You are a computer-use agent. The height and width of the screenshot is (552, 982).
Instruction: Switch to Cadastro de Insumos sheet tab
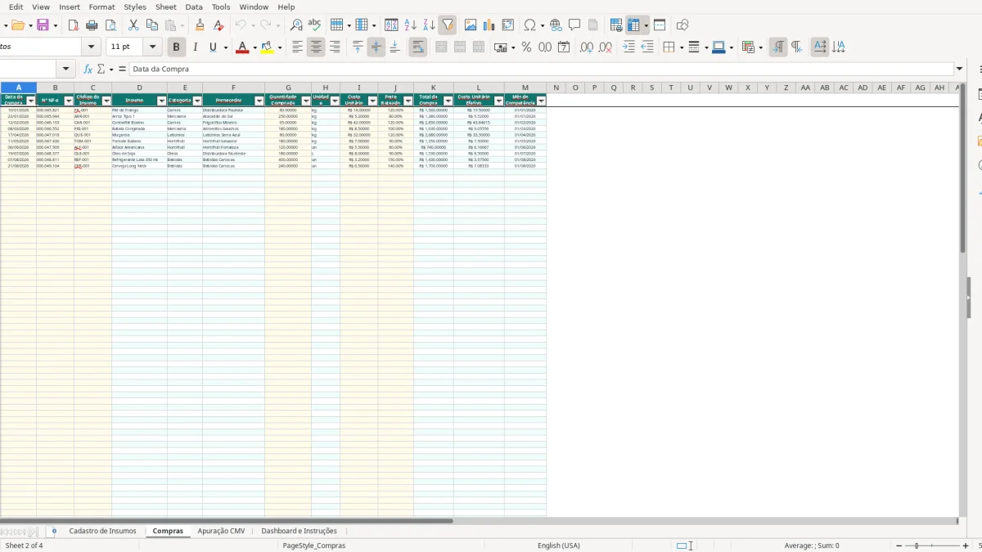click(102, 531)
